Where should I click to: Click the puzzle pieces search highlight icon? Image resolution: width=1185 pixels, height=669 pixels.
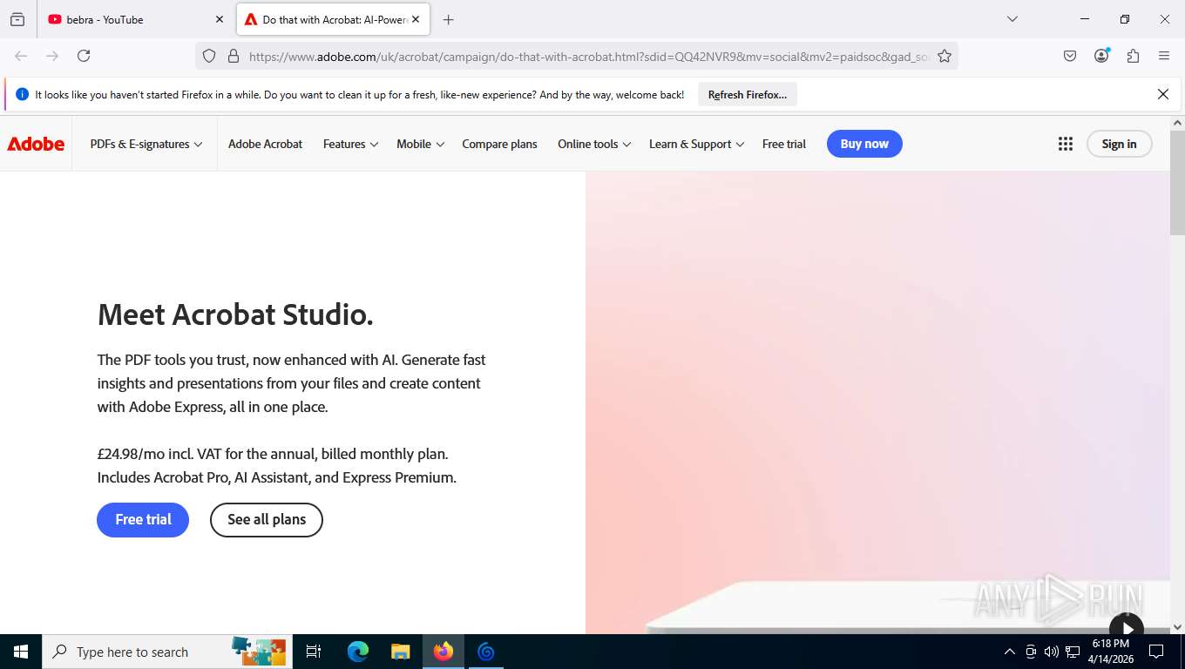259,651
